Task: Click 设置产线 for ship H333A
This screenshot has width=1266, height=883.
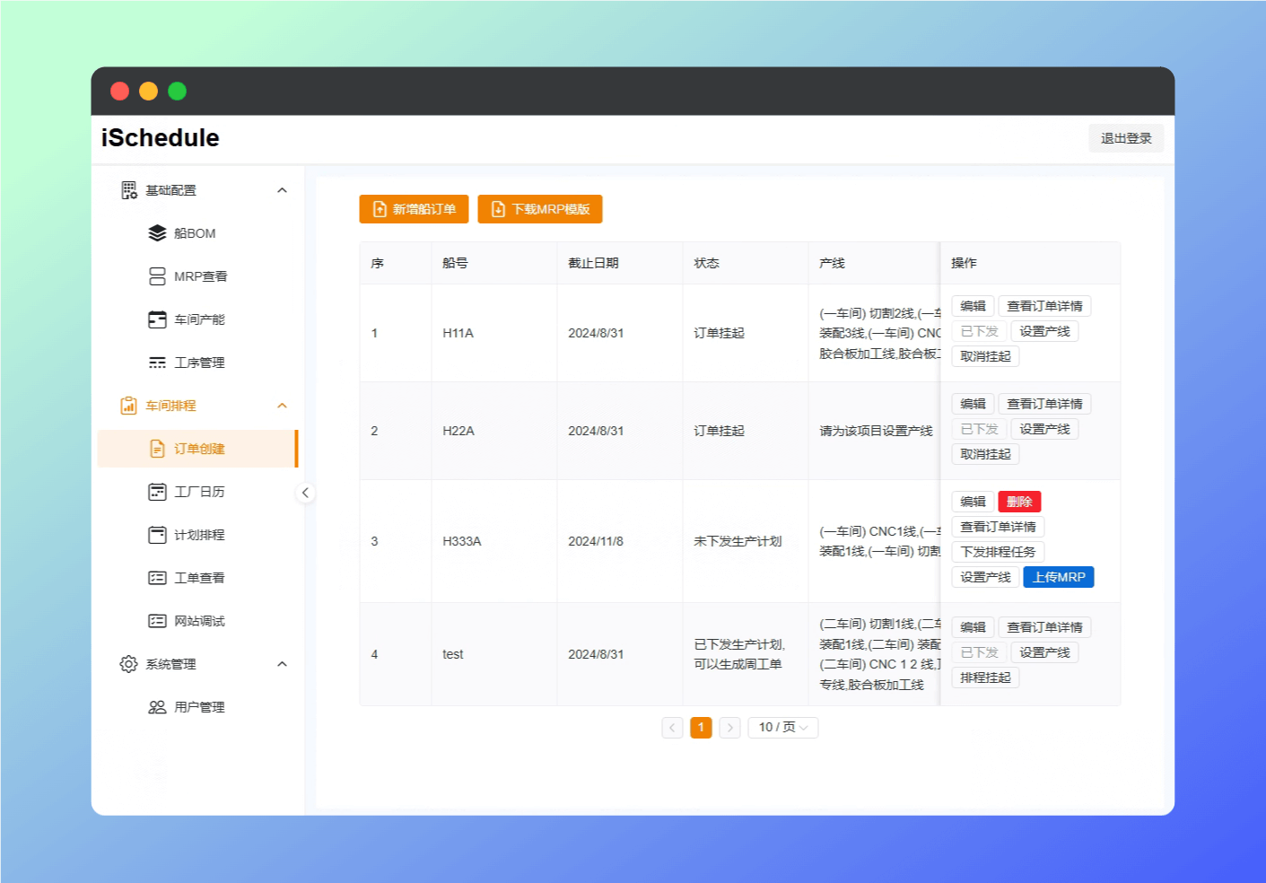Action: pyautogui.click(x=985, y=577)
